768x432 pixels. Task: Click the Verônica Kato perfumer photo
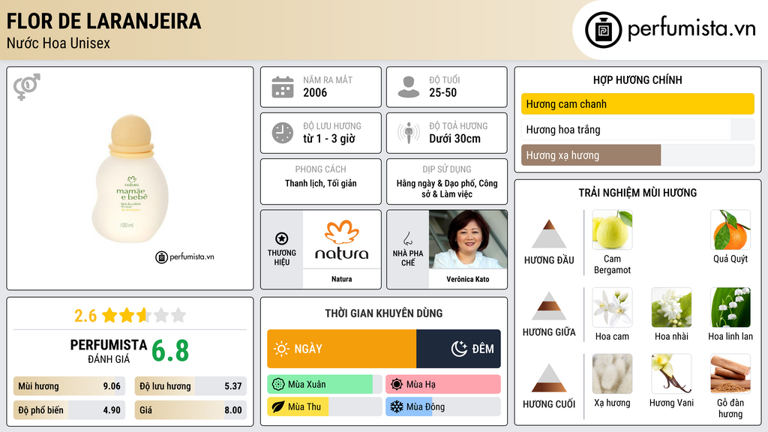(468, 239)
